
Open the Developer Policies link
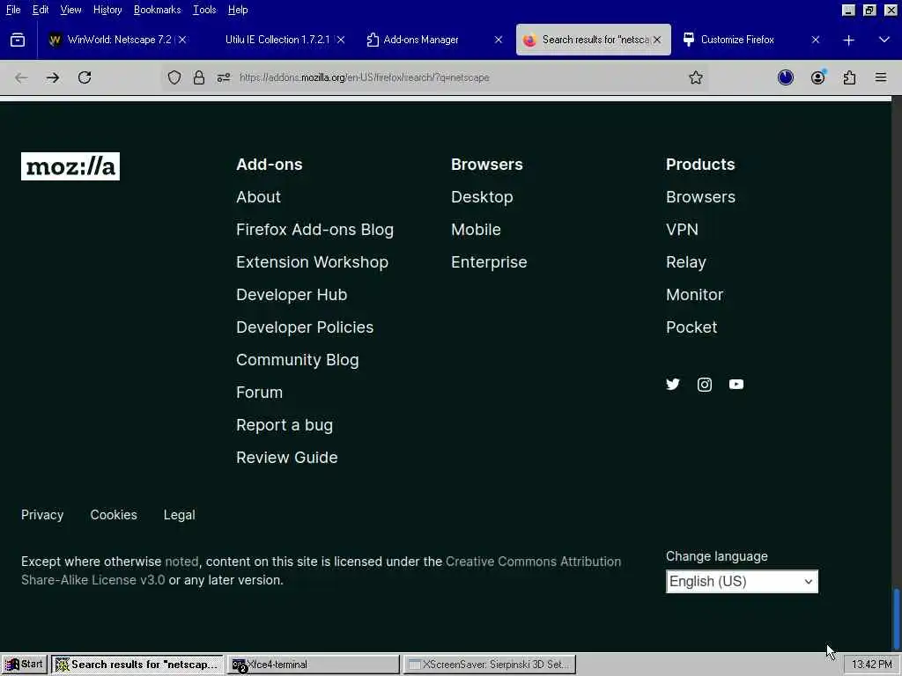(305, 327)
